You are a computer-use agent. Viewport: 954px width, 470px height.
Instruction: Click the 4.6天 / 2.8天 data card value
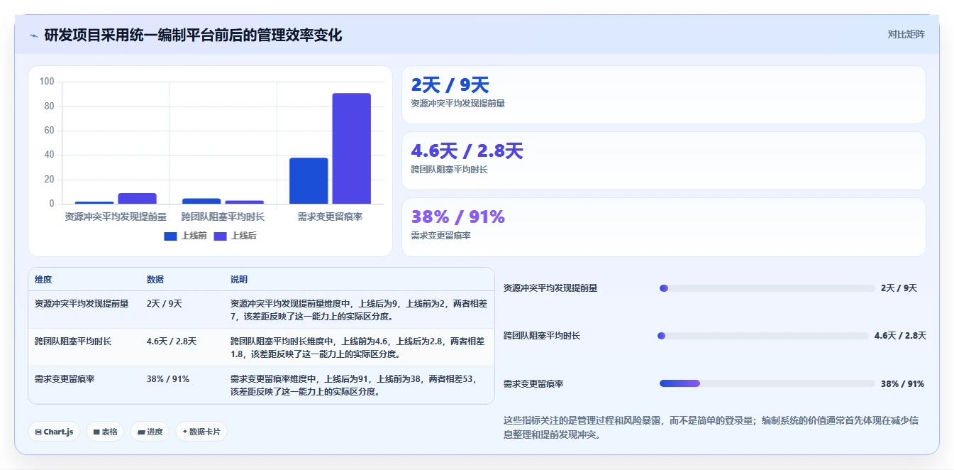[x=467, y=151]
